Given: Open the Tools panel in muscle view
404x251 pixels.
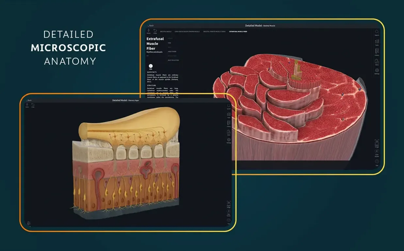Looking at the screenshot, I should coord(377,42).
